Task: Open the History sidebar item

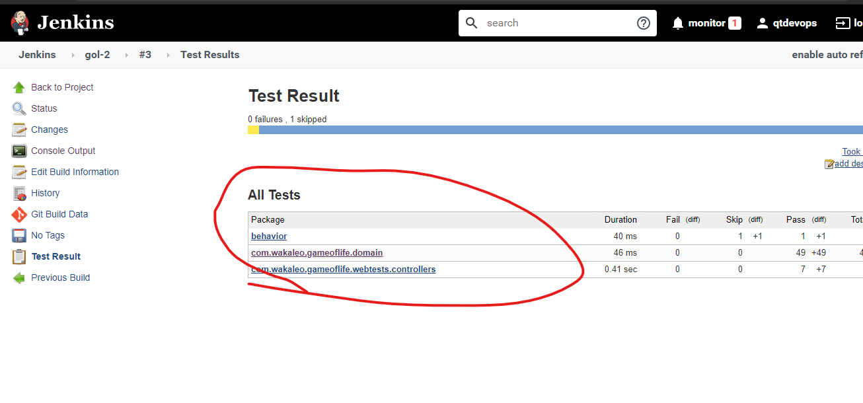Action: [45, 193]
